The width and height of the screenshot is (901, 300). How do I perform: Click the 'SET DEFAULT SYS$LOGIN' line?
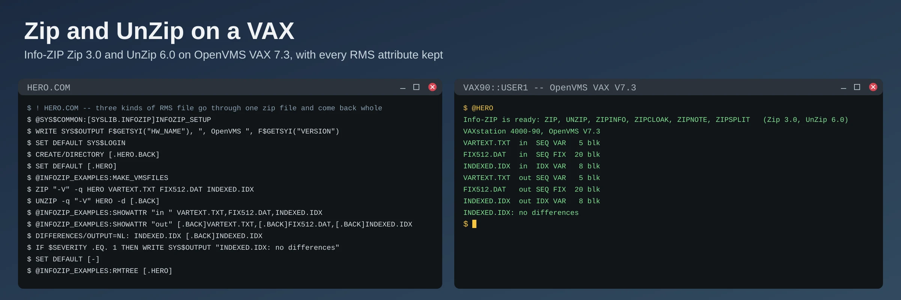click(x=76, y=143)
